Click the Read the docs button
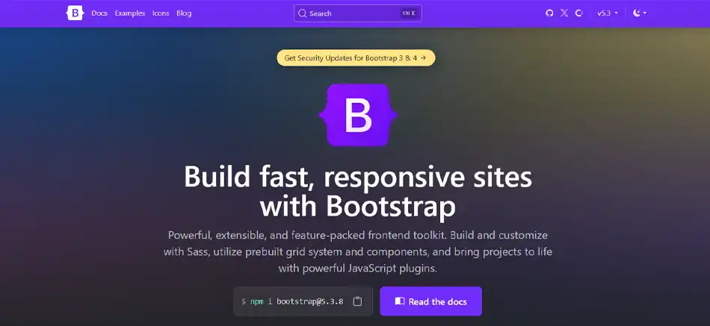Image resolution: width=710 pixels, height=326 pixels. point(430,301)
